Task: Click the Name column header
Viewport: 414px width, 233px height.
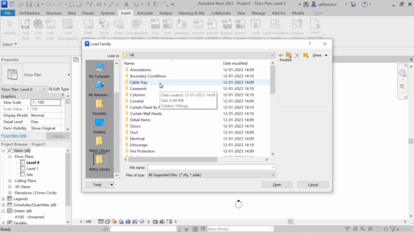Action: pyautogui.click(x=172, y=63)
